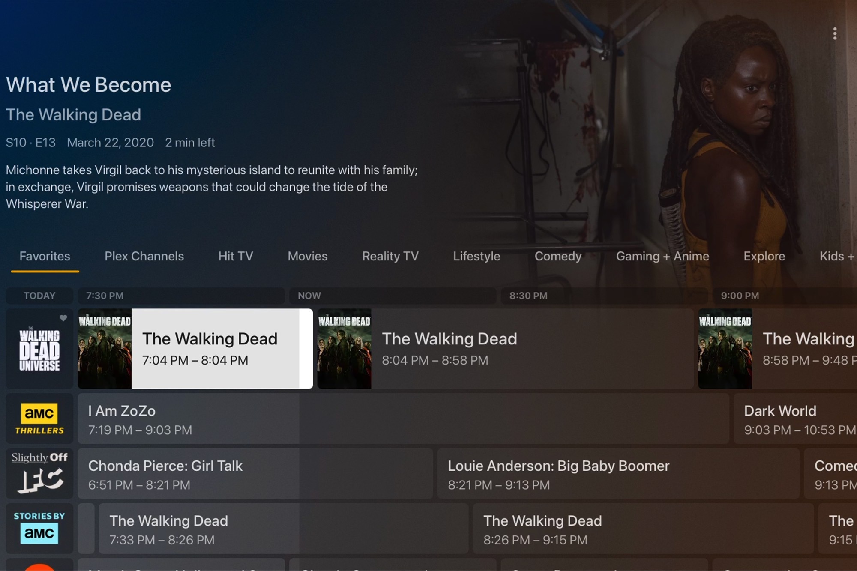857x571 pixels.
Task: Click the poster thumbnail of the 8:58 PM Walking Dead
Action: (x=725, y=349)
